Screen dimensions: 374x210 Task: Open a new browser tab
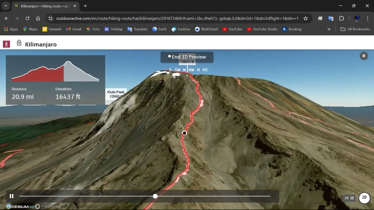pos(85,6)
